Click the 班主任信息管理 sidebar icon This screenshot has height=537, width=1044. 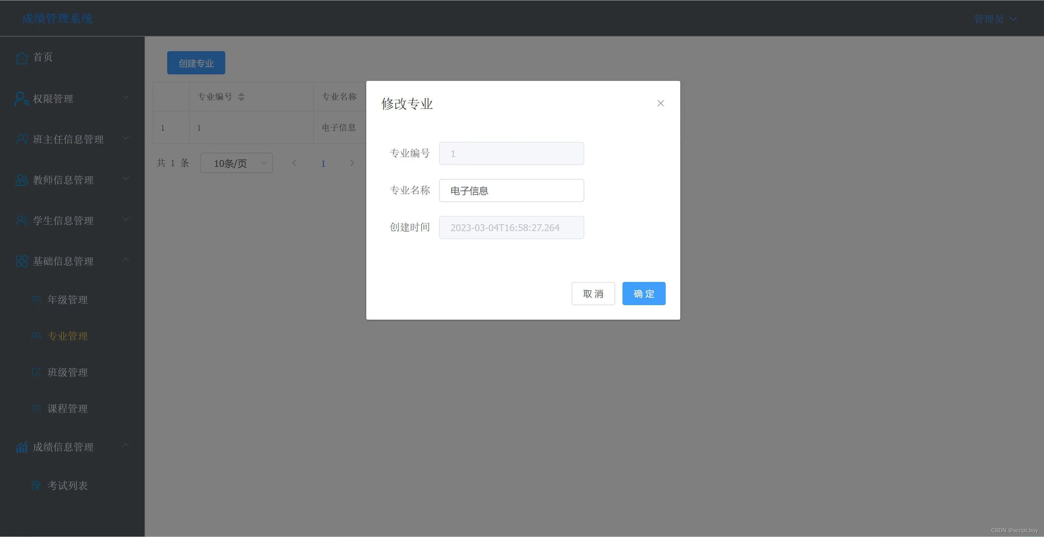click(x=21, y=139)
